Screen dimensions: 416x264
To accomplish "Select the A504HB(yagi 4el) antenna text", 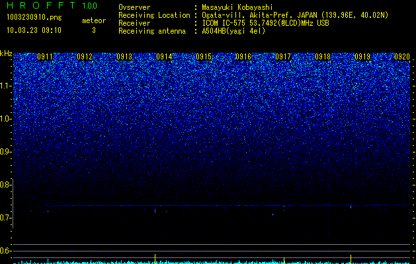I will click(x=233, y=31).
